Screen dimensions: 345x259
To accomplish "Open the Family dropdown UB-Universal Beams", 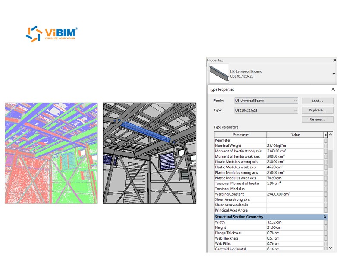I will pos(266,101).
